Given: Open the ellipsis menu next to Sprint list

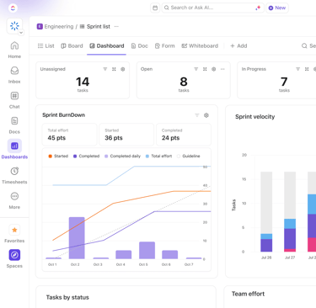Looking at the screenshot, I should 116,27.
